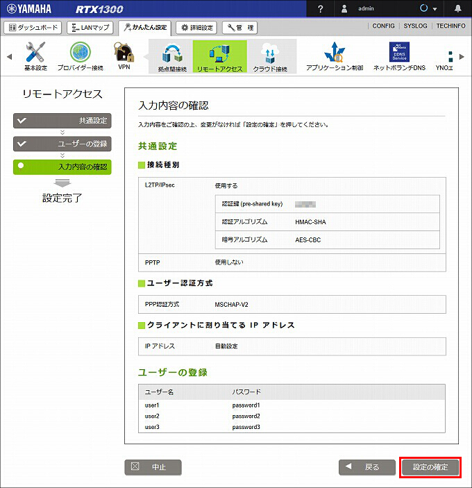Click the YAMAHA logo
This screenshot has width=472, height=488.
click(29, 9)
